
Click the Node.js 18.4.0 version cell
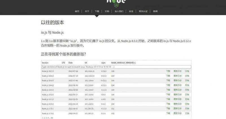[48, 85]
